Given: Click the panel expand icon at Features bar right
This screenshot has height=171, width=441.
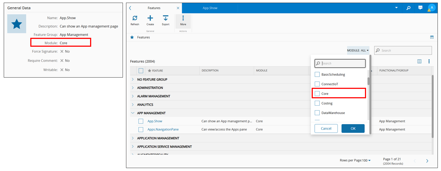Looking at the screenshot, I should pyautogui.click(x=432, y=37).
